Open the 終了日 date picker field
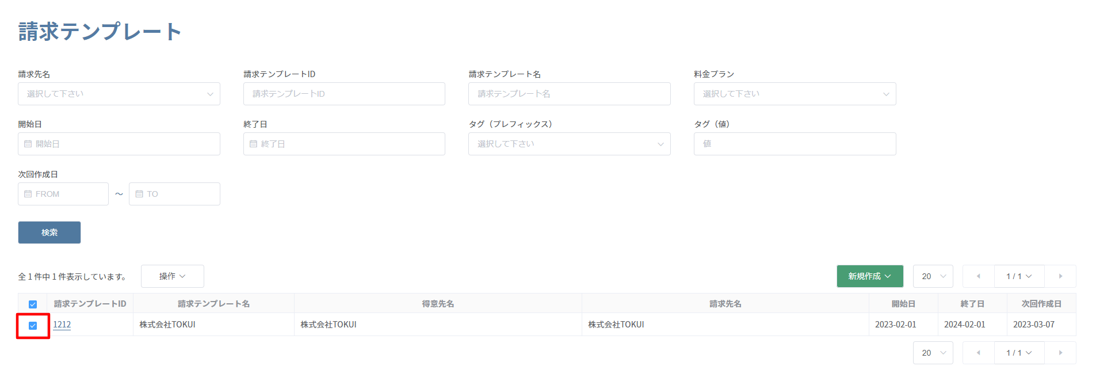 pos(344,144)
